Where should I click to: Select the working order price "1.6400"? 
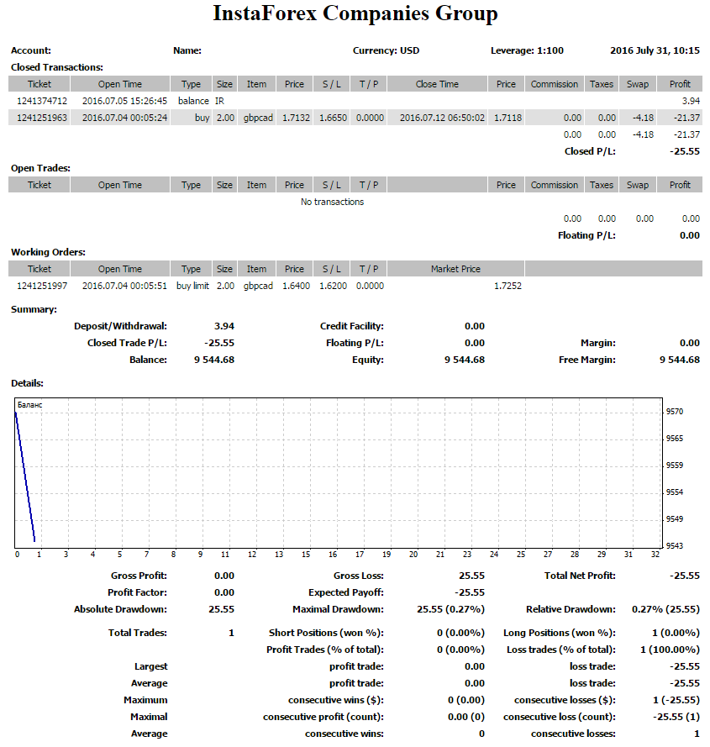click(x=296, y=286)
